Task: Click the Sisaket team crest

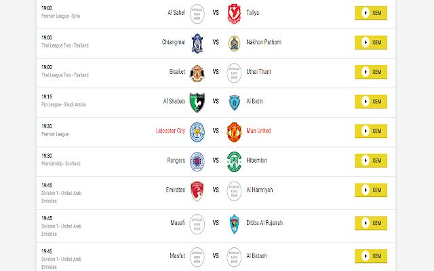Action: (197, 73)
